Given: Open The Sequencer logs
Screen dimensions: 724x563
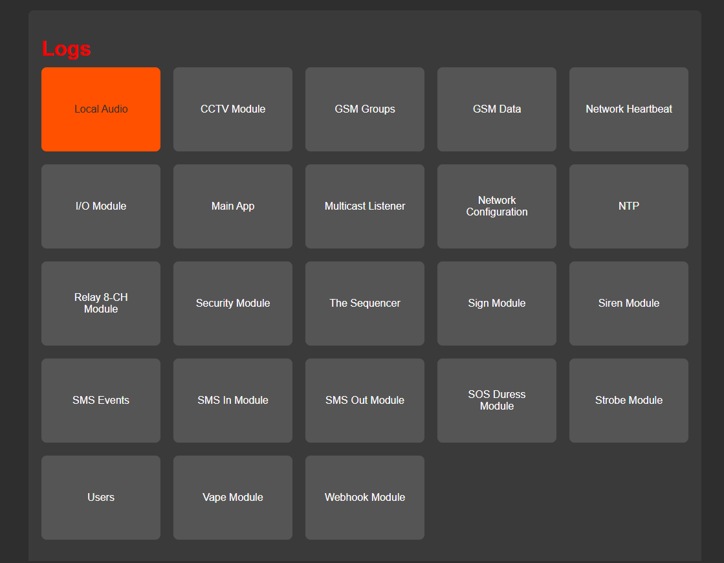Looking at the screenshot, I should (x=365, y=304).
